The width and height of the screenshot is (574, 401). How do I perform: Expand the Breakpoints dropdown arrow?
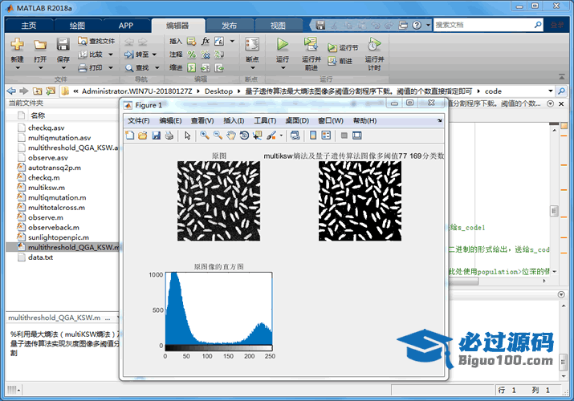(252, 68)
